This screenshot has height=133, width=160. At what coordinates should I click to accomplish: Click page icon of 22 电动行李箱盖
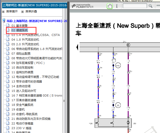tap(8, 123)
